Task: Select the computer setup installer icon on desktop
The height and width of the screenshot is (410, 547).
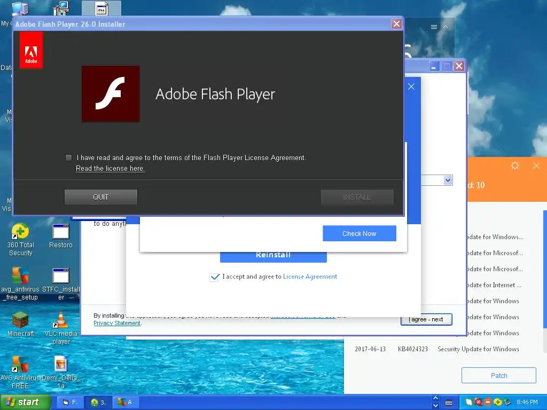Action: click(61, 9)
